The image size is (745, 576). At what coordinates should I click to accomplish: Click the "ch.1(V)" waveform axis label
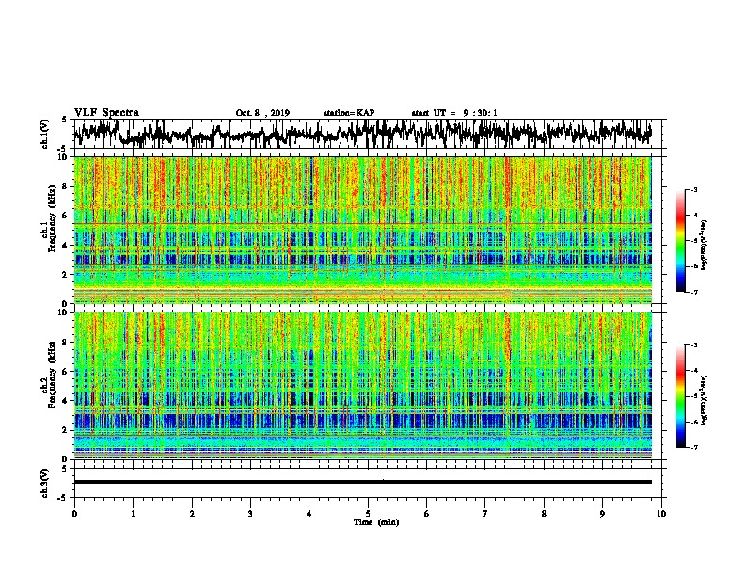coord(45,133)
